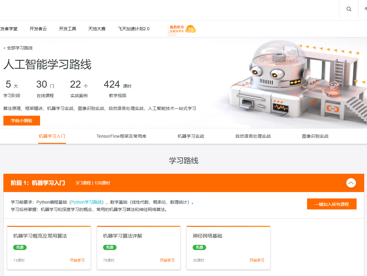
Task: Collapse the 阶段 1 section chevron
Action: [x=351, y=183]
